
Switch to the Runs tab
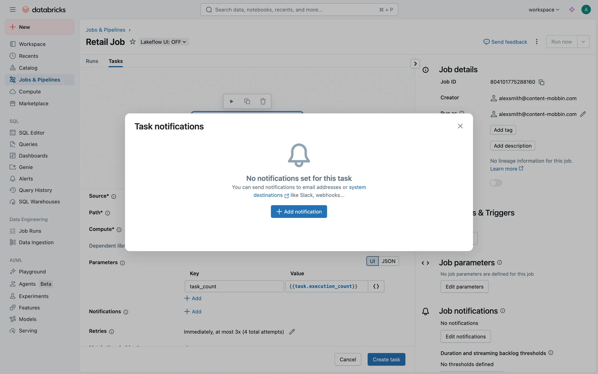[92, 61]
